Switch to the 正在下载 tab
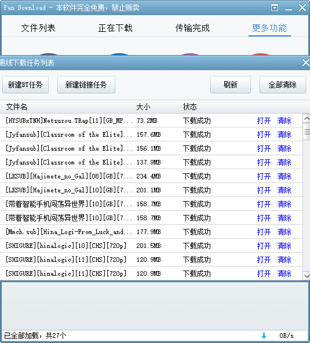 (115, 28)
